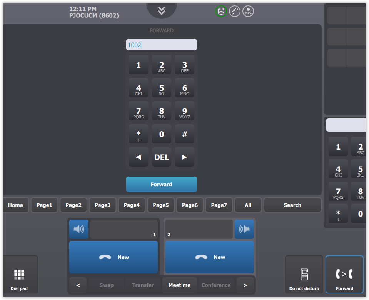
Task: Toggle the REC recording icon
Action: [248, 11]
